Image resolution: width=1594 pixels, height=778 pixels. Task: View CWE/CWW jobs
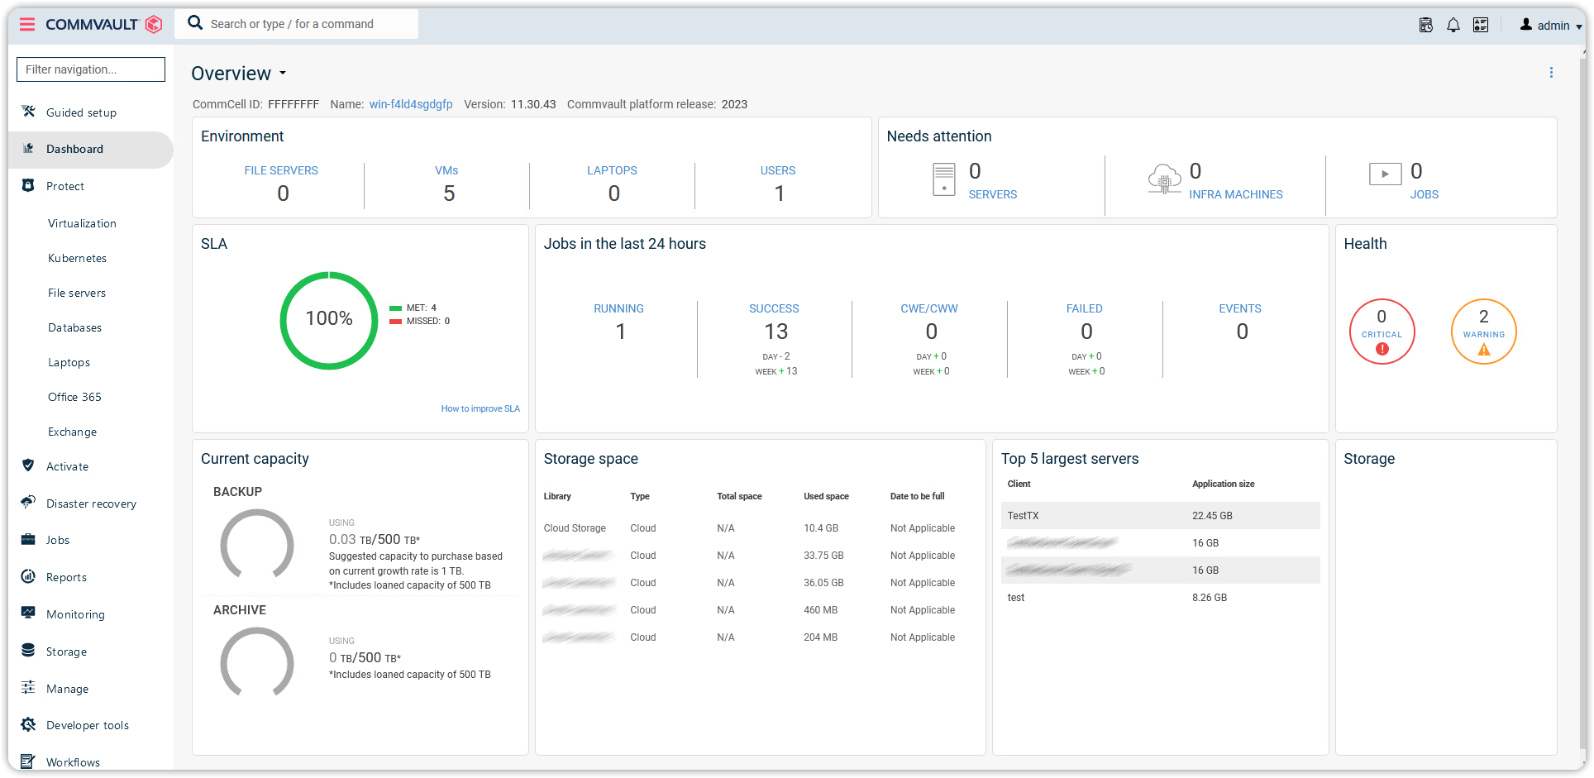[929, 308]
